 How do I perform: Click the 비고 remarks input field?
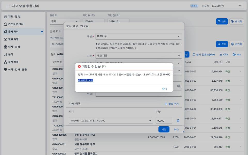[138, 94]
